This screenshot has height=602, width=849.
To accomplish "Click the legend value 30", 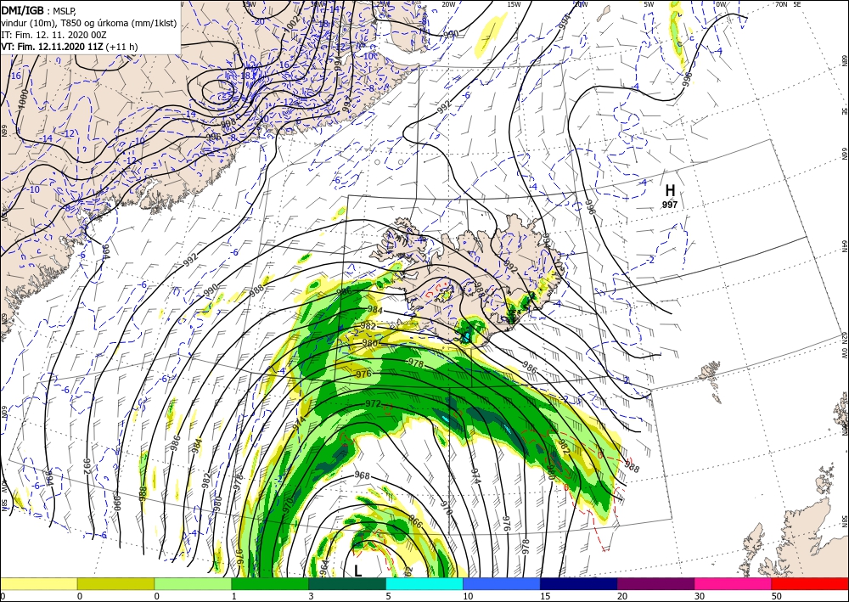I will click(700, 596).
